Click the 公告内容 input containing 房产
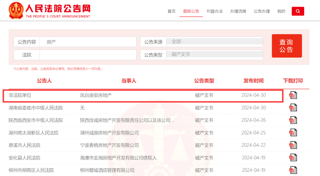 pos(88,42)
